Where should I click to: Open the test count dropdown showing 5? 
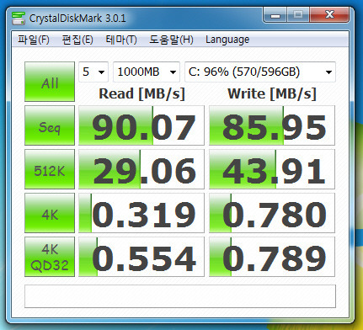(93, 72)
